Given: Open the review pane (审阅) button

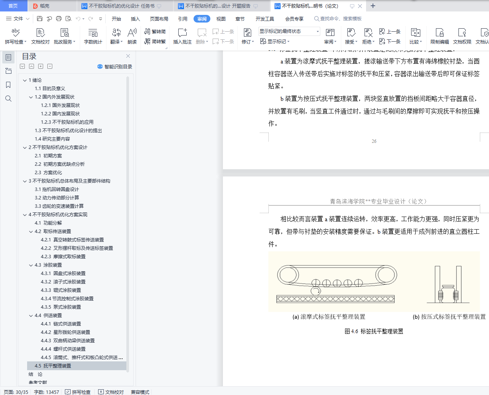Looking at the screenshot, I should point(330,36).
